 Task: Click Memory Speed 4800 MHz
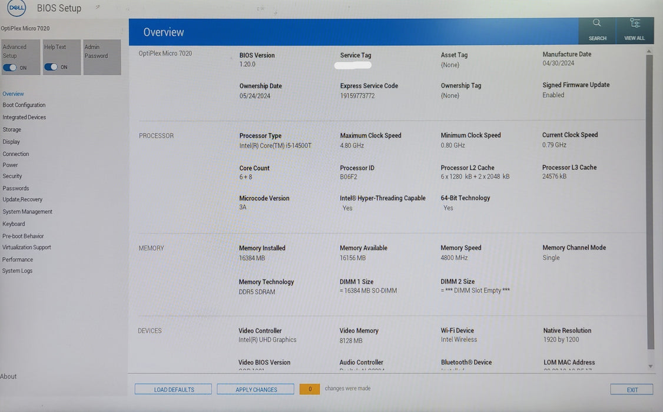point(454,257)
